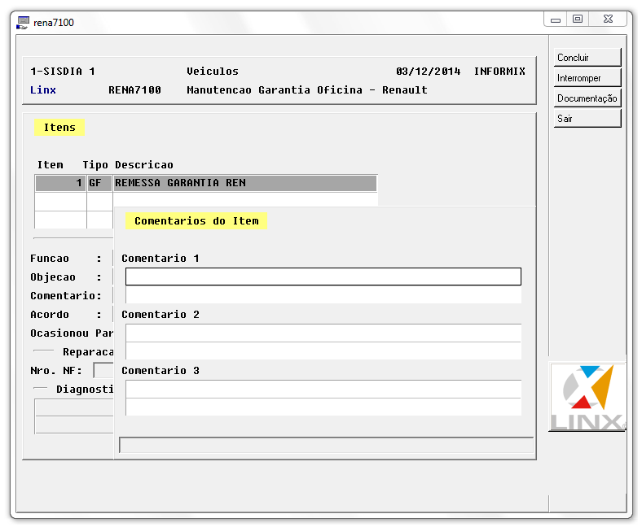
Task: Click second line of Comentario 3 field
Action: click(323, 407)
